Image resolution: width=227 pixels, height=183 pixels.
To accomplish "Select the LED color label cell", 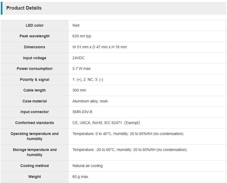I will (34, 25).
